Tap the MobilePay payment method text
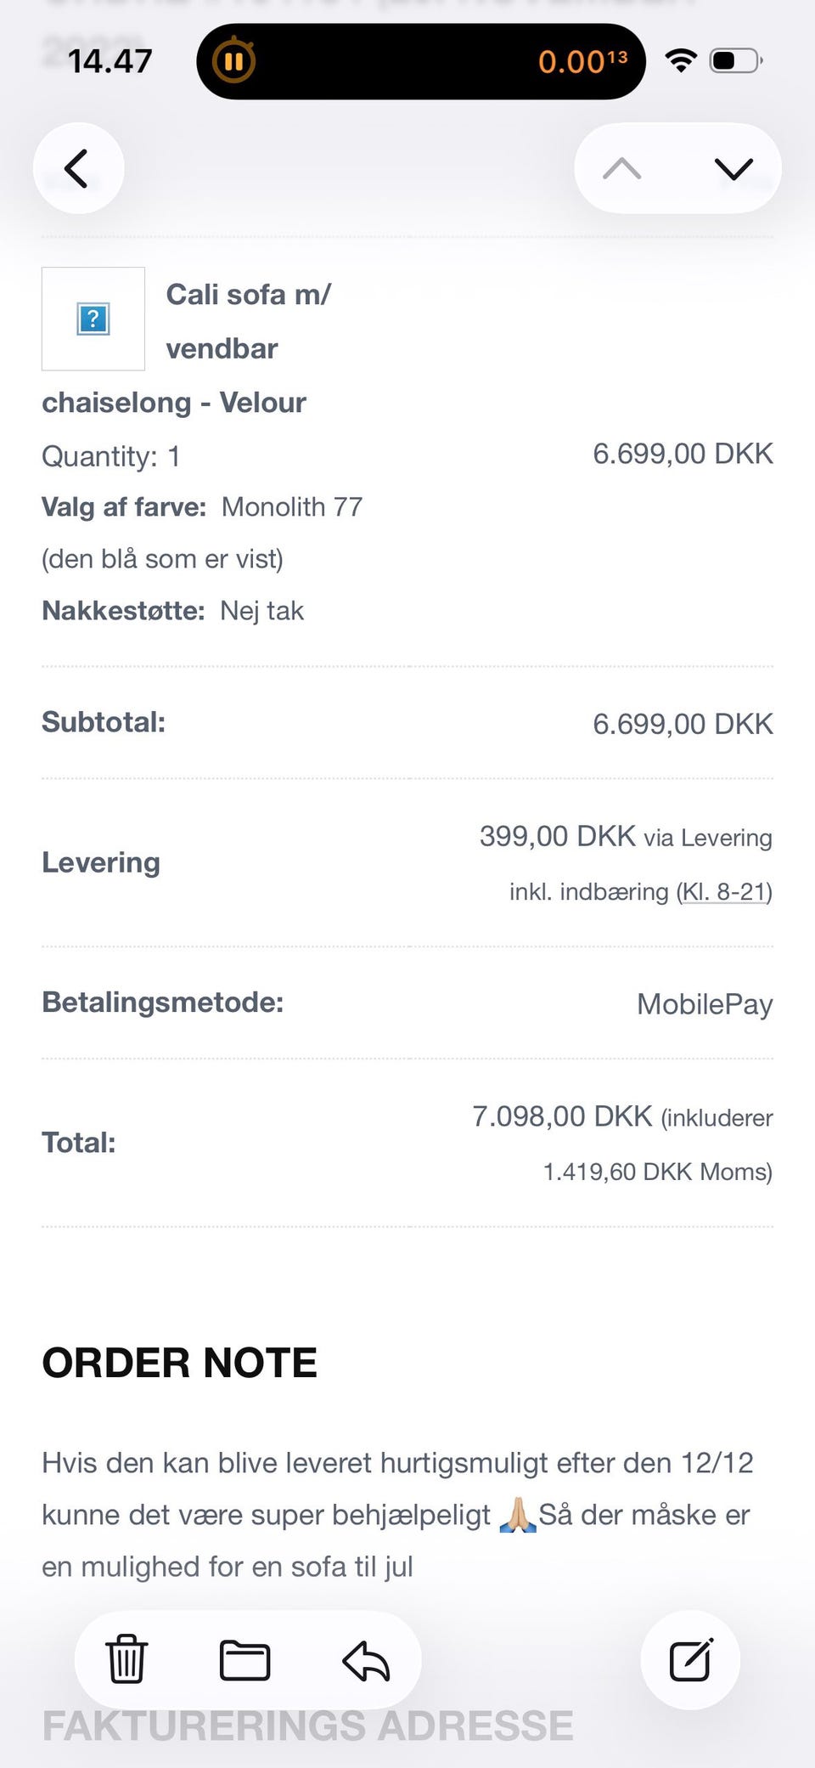This screenshot has height=1768, width=815. click(x=704, y=1004)
